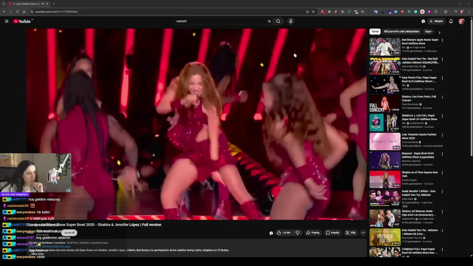This screenshot has height=266, width=473.
Task: Click the sparkle icon beside the like button
Action: tap(271, 233)
